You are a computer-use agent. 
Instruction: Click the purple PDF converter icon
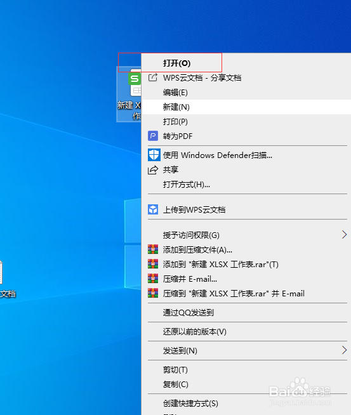click(153, 136)
